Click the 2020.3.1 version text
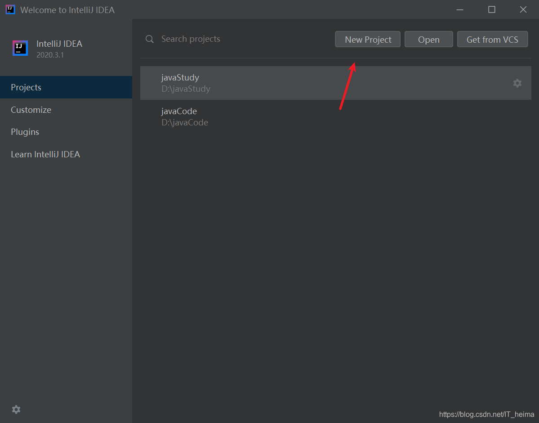 click(50, 55)
